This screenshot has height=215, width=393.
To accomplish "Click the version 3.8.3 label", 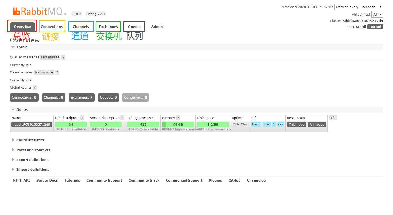I will point(77,14).
